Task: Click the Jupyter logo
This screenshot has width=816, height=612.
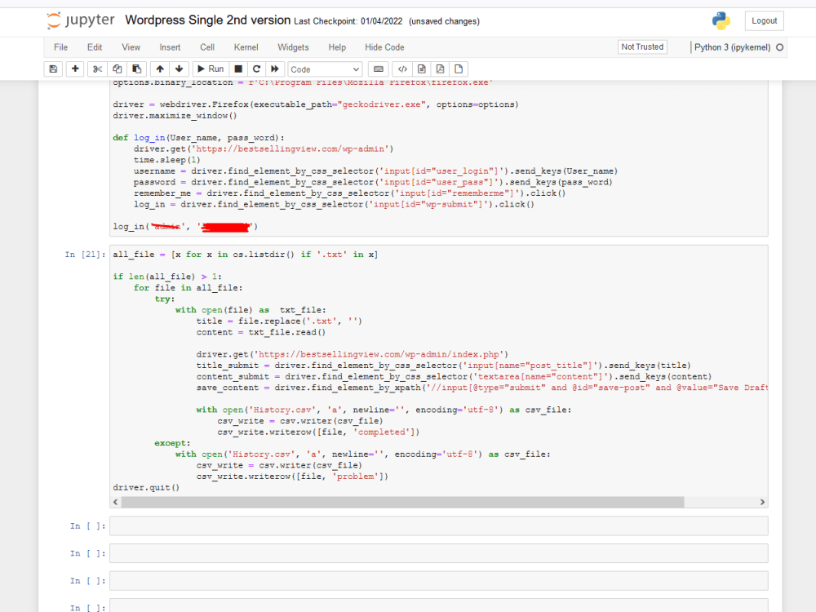Action: (x=81, y=20)
